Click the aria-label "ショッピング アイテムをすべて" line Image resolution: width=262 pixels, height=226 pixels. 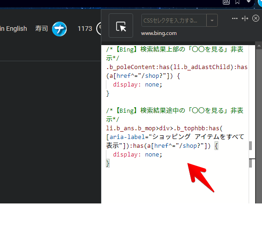[x=175, y=137]
